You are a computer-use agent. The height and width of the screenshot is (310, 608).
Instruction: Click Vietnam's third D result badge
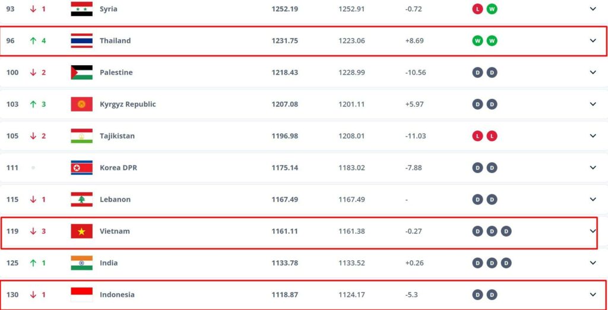tap(506, 231)
